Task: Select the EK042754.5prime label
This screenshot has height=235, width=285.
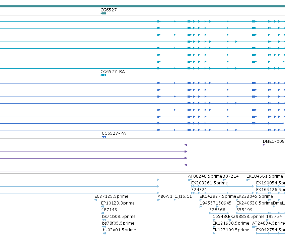Action: click(x=271, y=230)
